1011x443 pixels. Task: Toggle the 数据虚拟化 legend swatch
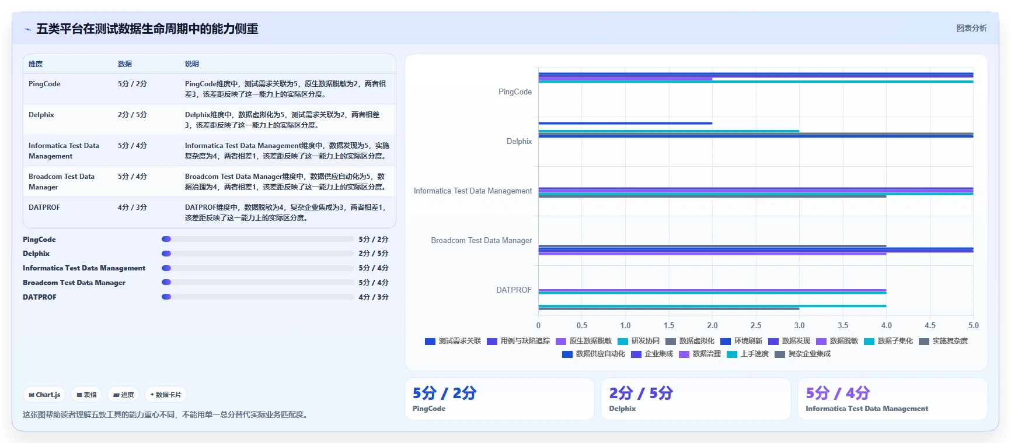point(671,341)
